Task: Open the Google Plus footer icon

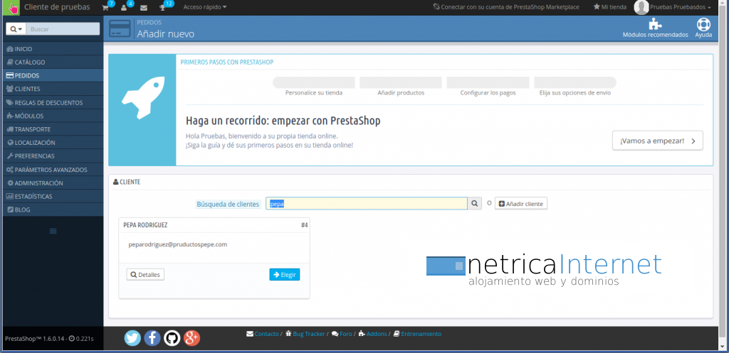Action: pyautogui.click(x=192, y=338)
